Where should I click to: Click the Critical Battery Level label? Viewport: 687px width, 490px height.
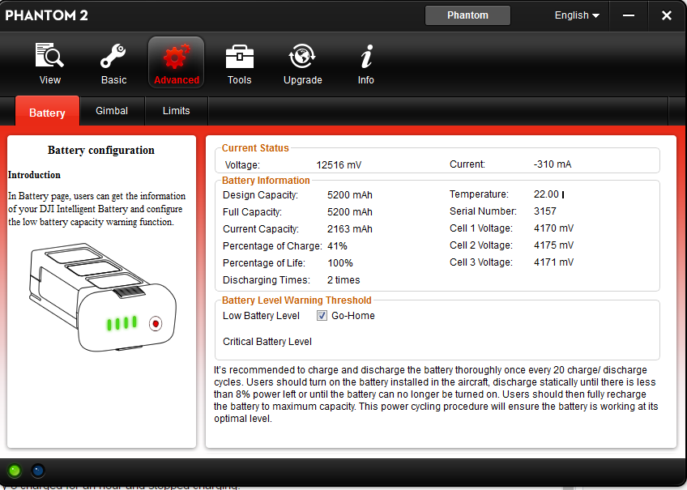coord(267,342)
